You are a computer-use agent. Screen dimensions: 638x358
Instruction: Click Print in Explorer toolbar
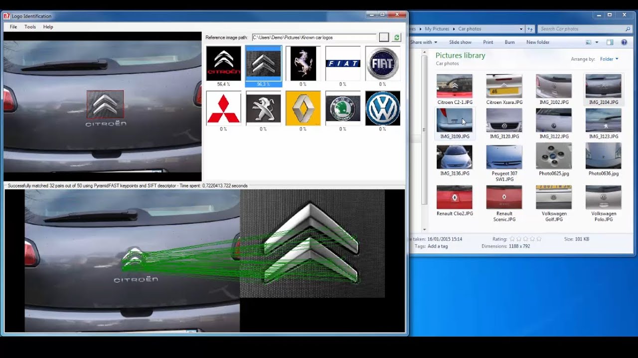(488, 42)
